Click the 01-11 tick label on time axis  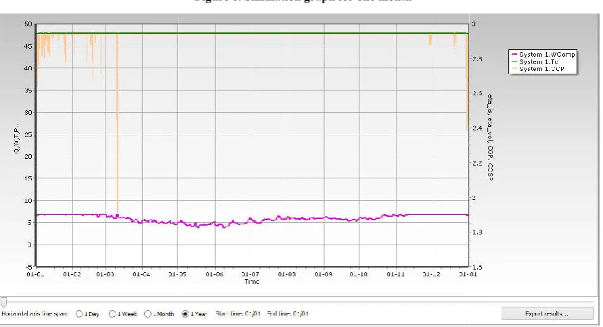[396, 274]
